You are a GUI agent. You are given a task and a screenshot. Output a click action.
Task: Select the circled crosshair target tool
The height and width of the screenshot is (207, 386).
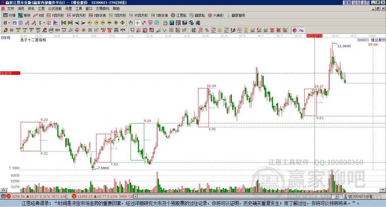point(77,30)
